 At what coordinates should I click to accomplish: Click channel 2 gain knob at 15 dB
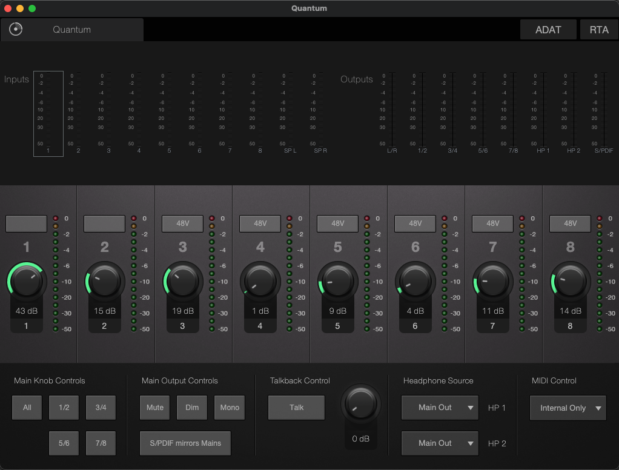point(105,282)
